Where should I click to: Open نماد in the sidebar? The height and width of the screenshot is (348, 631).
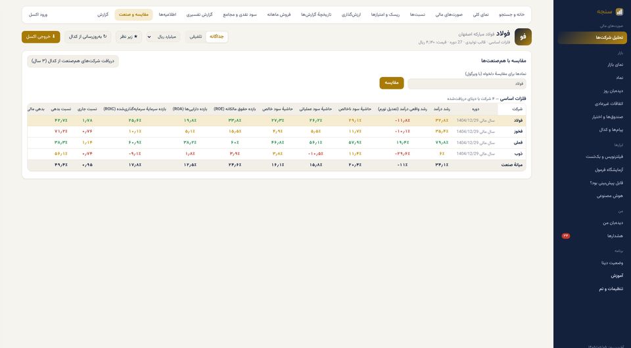pos(592,78)
